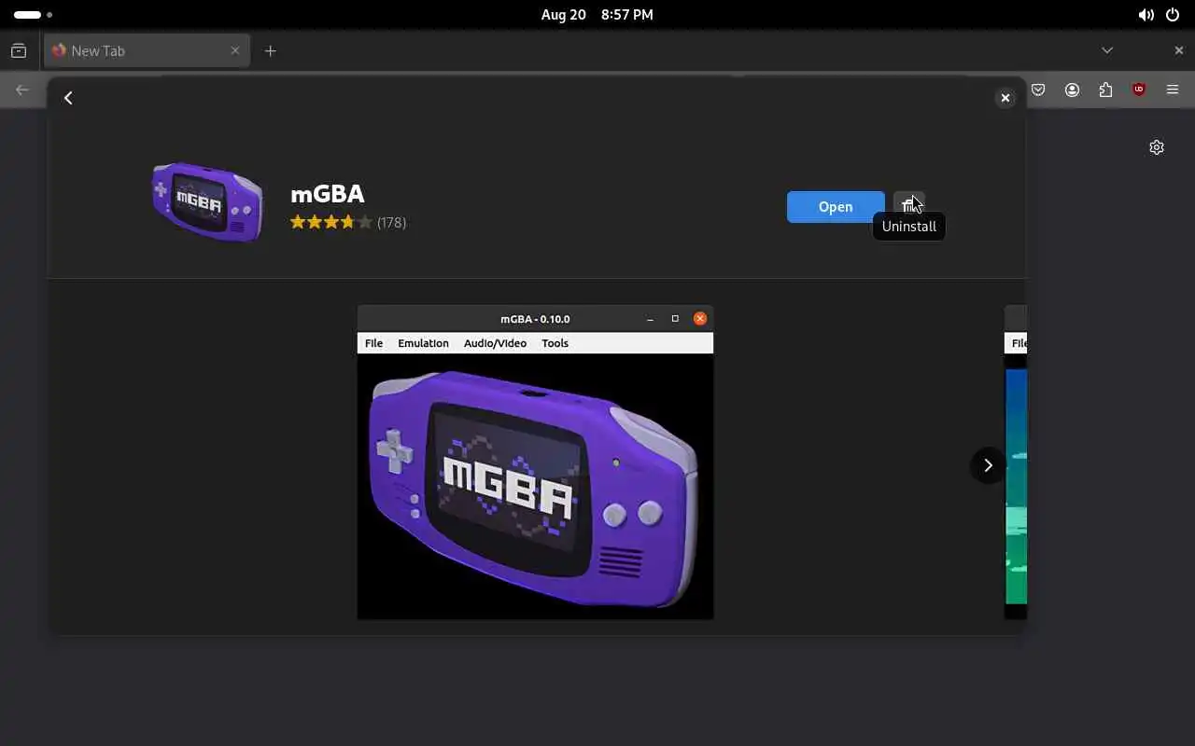Click the browser back arrow button

point(22,90)
